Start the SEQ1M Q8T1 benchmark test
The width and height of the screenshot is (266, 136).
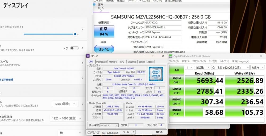click(x=176, y=81)
